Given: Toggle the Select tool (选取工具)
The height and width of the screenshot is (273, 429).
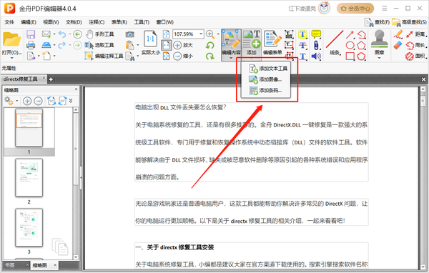Looking at the screenshot, I should click(99, 45).
